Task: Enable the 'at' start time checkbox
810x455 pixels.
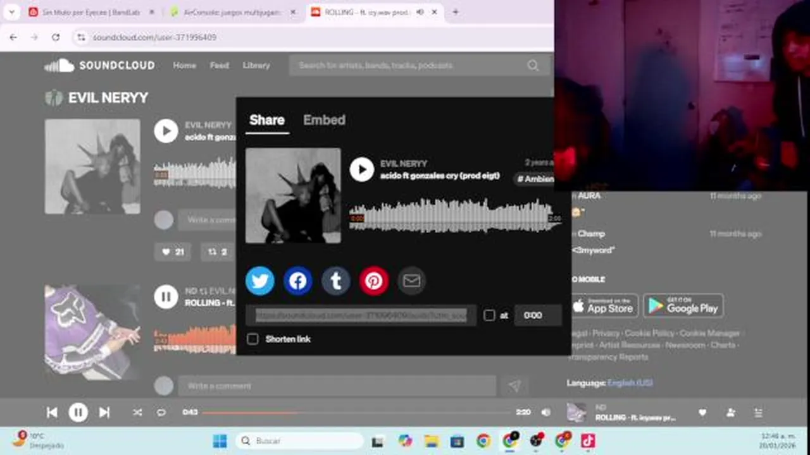Action: pos(489,315)
